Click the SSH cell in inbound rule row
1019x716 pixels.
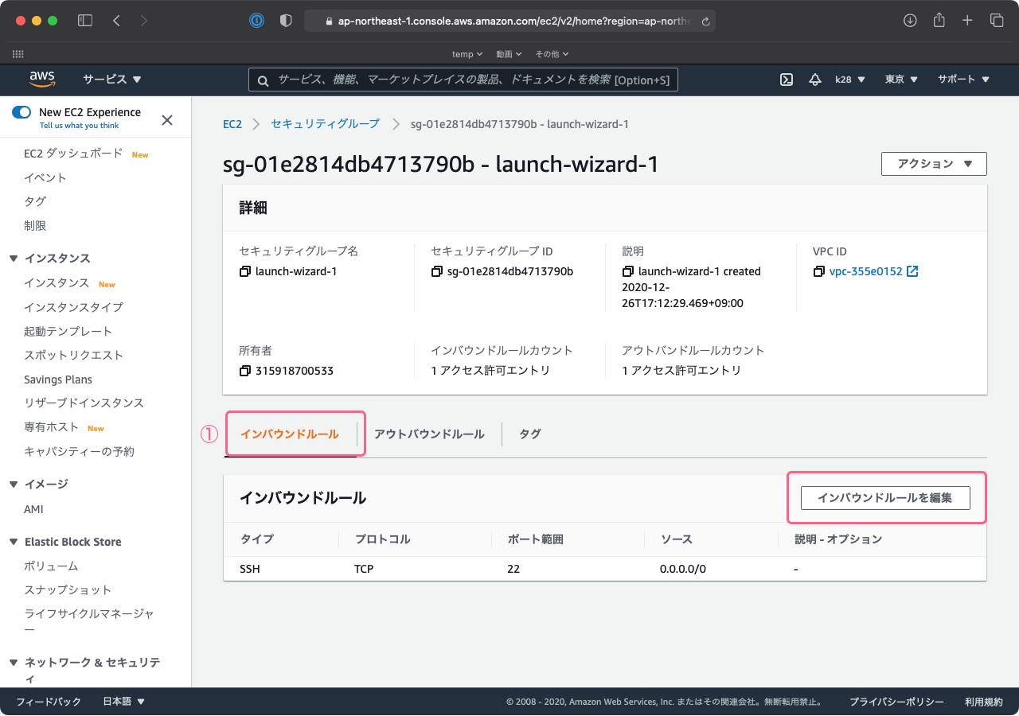pos(250,569)
